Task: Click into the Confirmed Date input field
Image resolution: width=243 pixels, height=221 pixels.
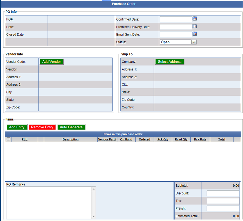Action: tap(176, 19)
